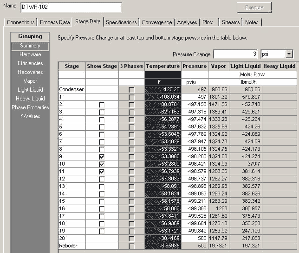Select stage 10 light liquid 379.7
299x253 pixels.
[246, 164]
